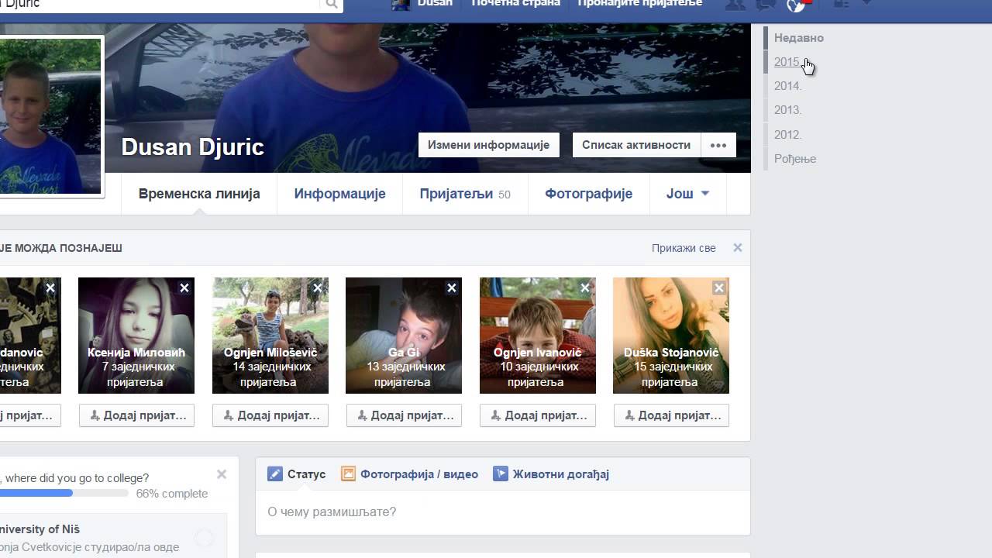Open Списак активности
Image resolution: width=992 pixels, height=558 pixels.
636,145
